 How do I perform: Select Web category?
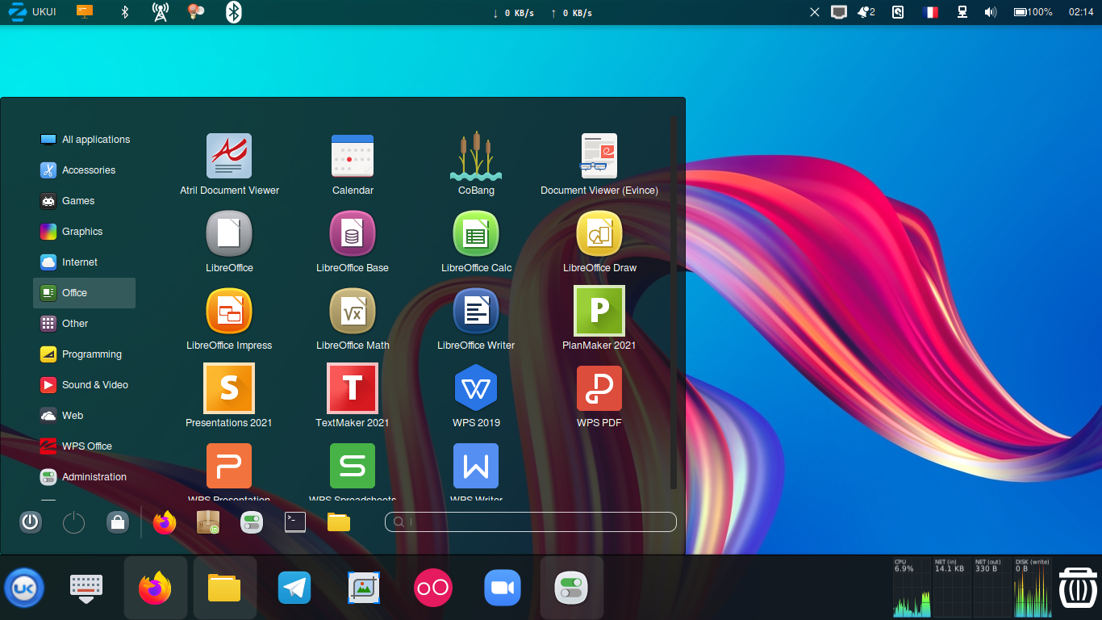pos(84,416)
